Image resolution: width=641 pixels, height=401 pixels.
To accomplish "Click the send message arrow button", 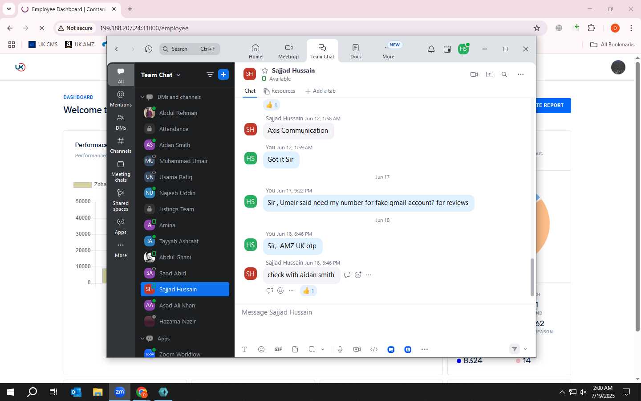I will (x=514, y=349).
